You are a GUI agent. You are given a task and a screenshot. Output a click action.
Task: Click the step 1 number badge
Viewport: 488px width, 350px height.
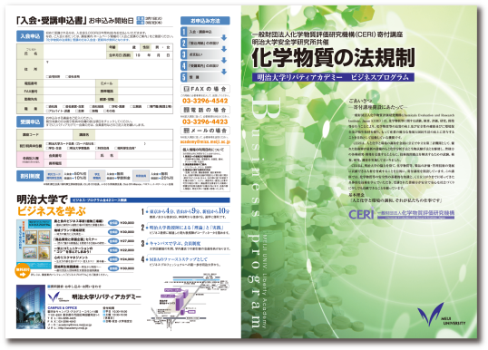click(184, 32)
